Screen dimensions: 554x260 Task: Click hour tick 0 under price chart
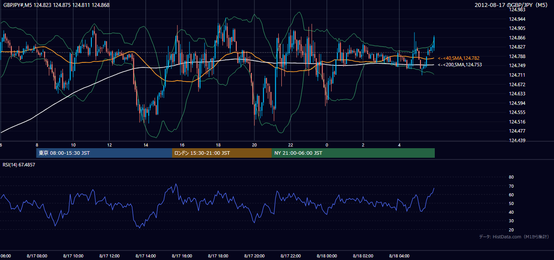coord(327,145)
